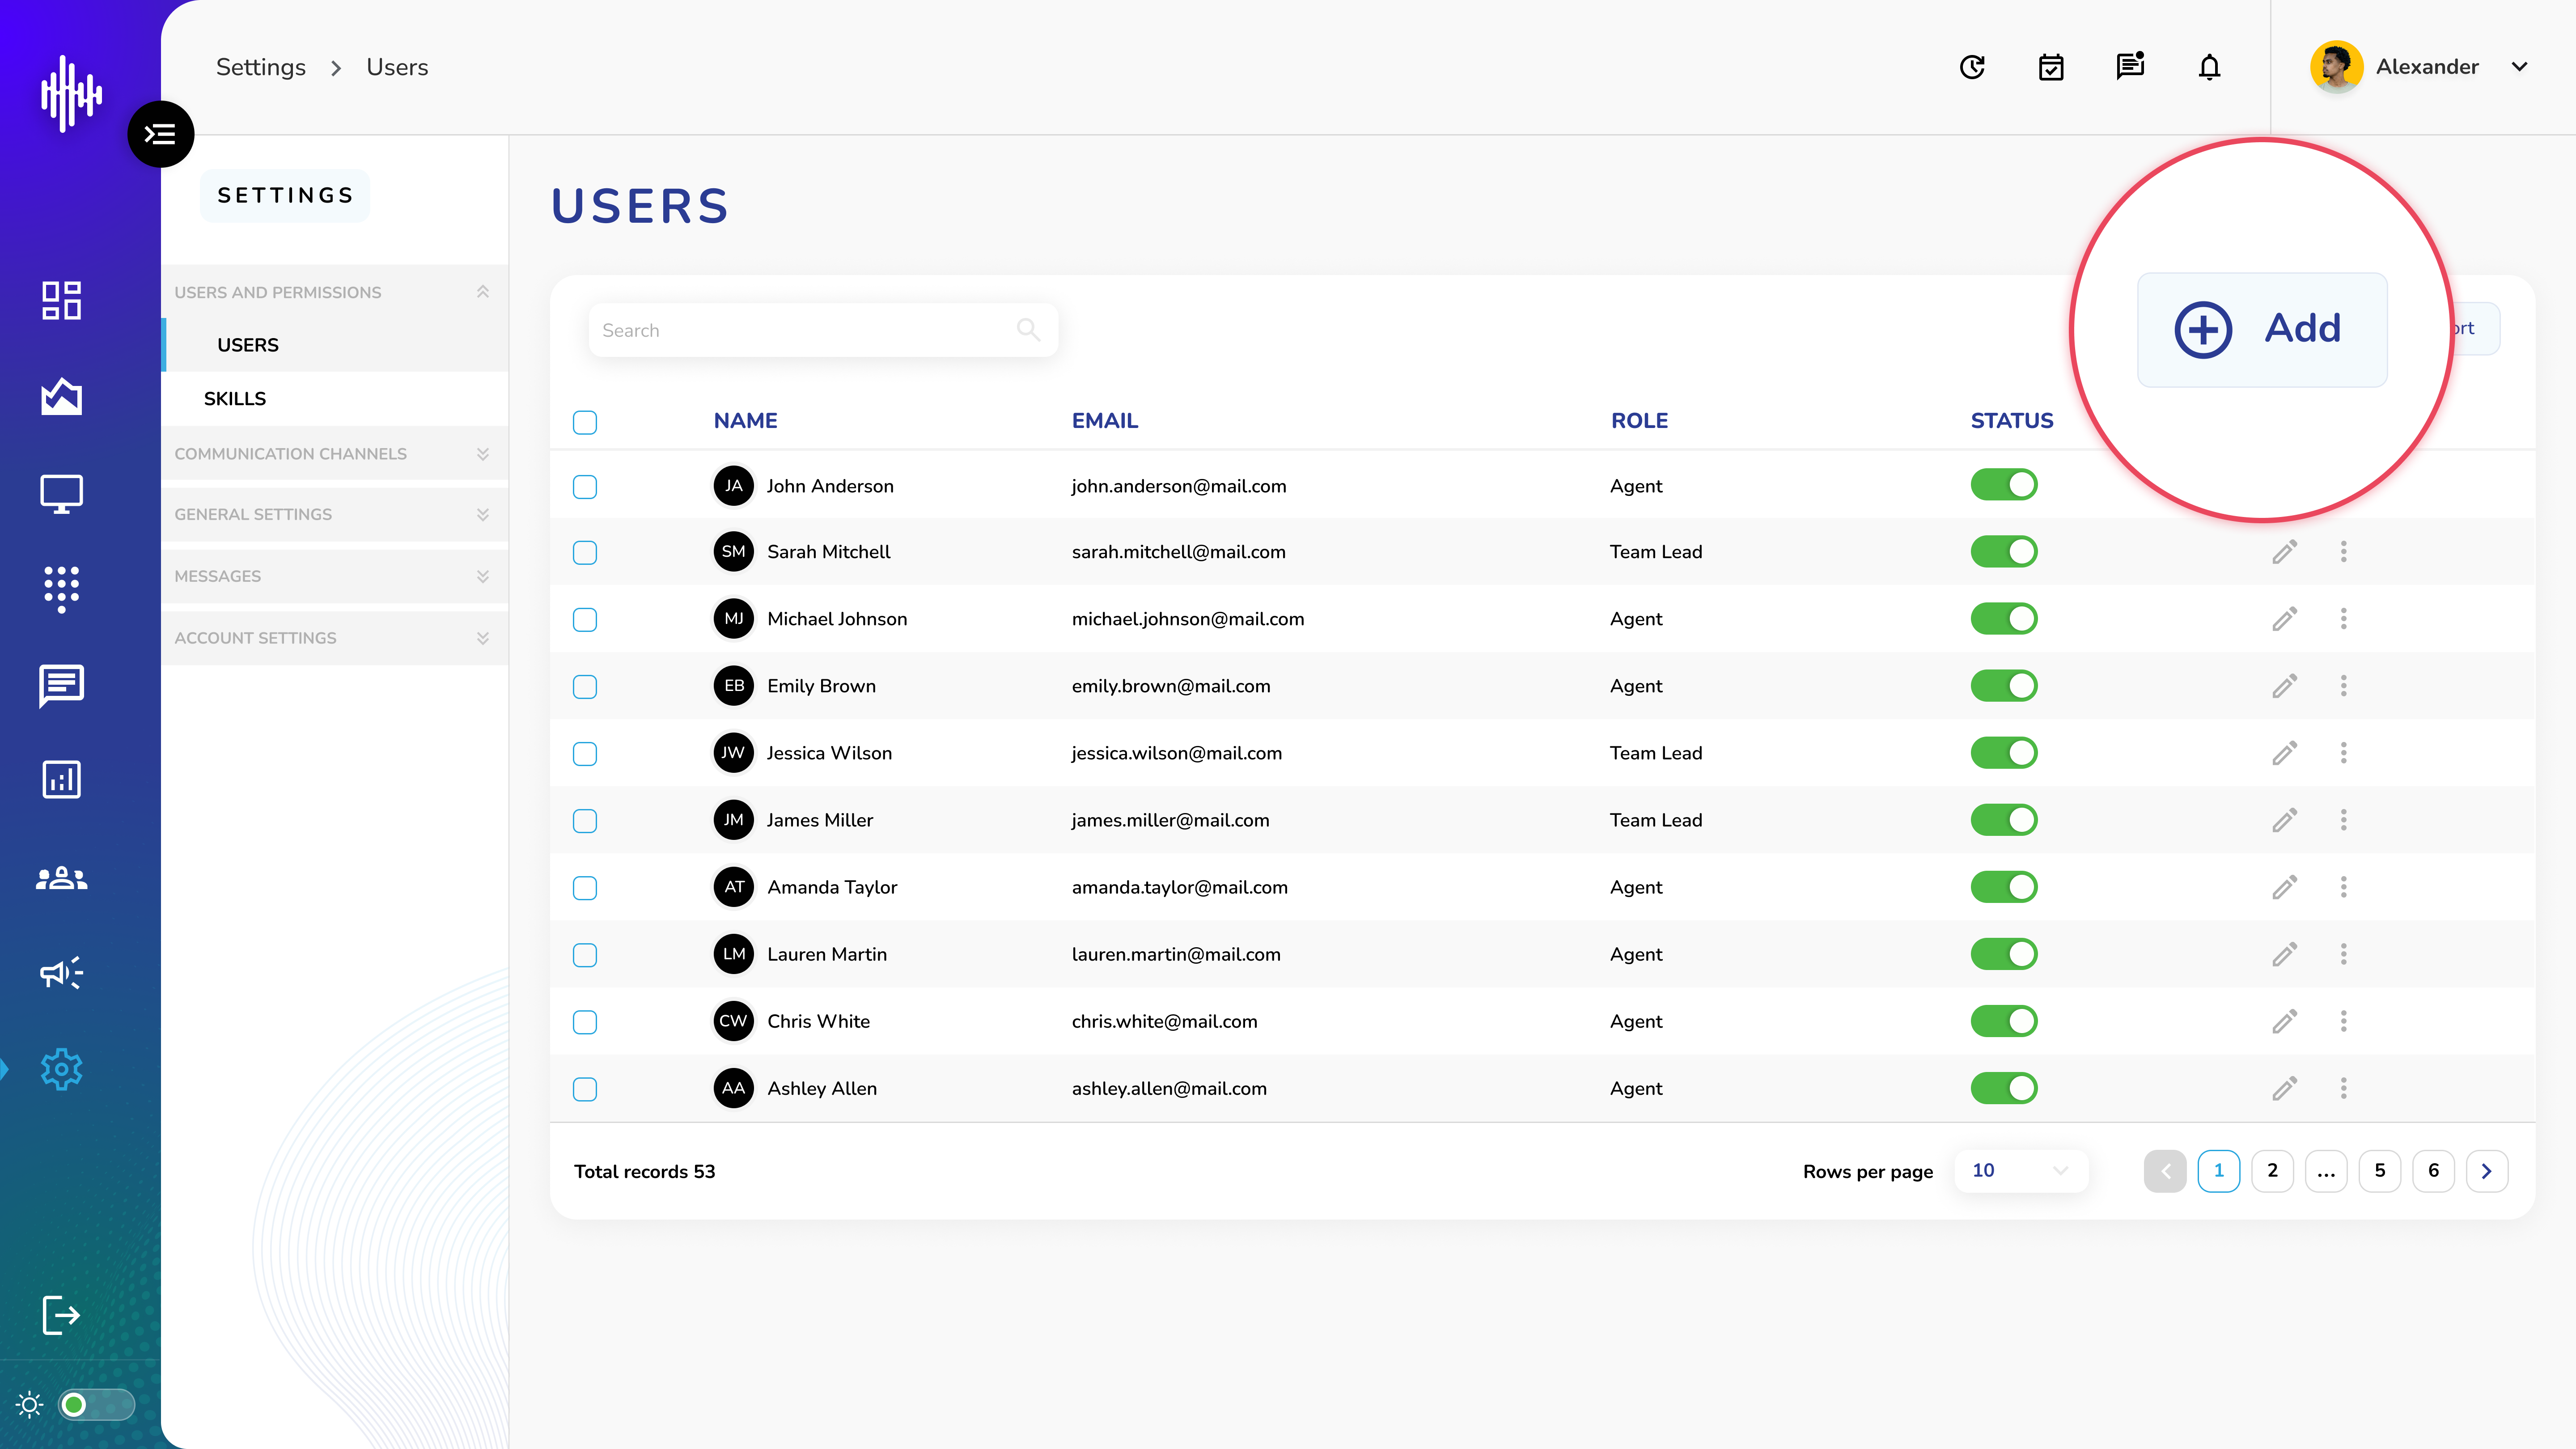Expand Messages section
The height and width of the screenshot is (1449, 2576).
coord(334,576)
